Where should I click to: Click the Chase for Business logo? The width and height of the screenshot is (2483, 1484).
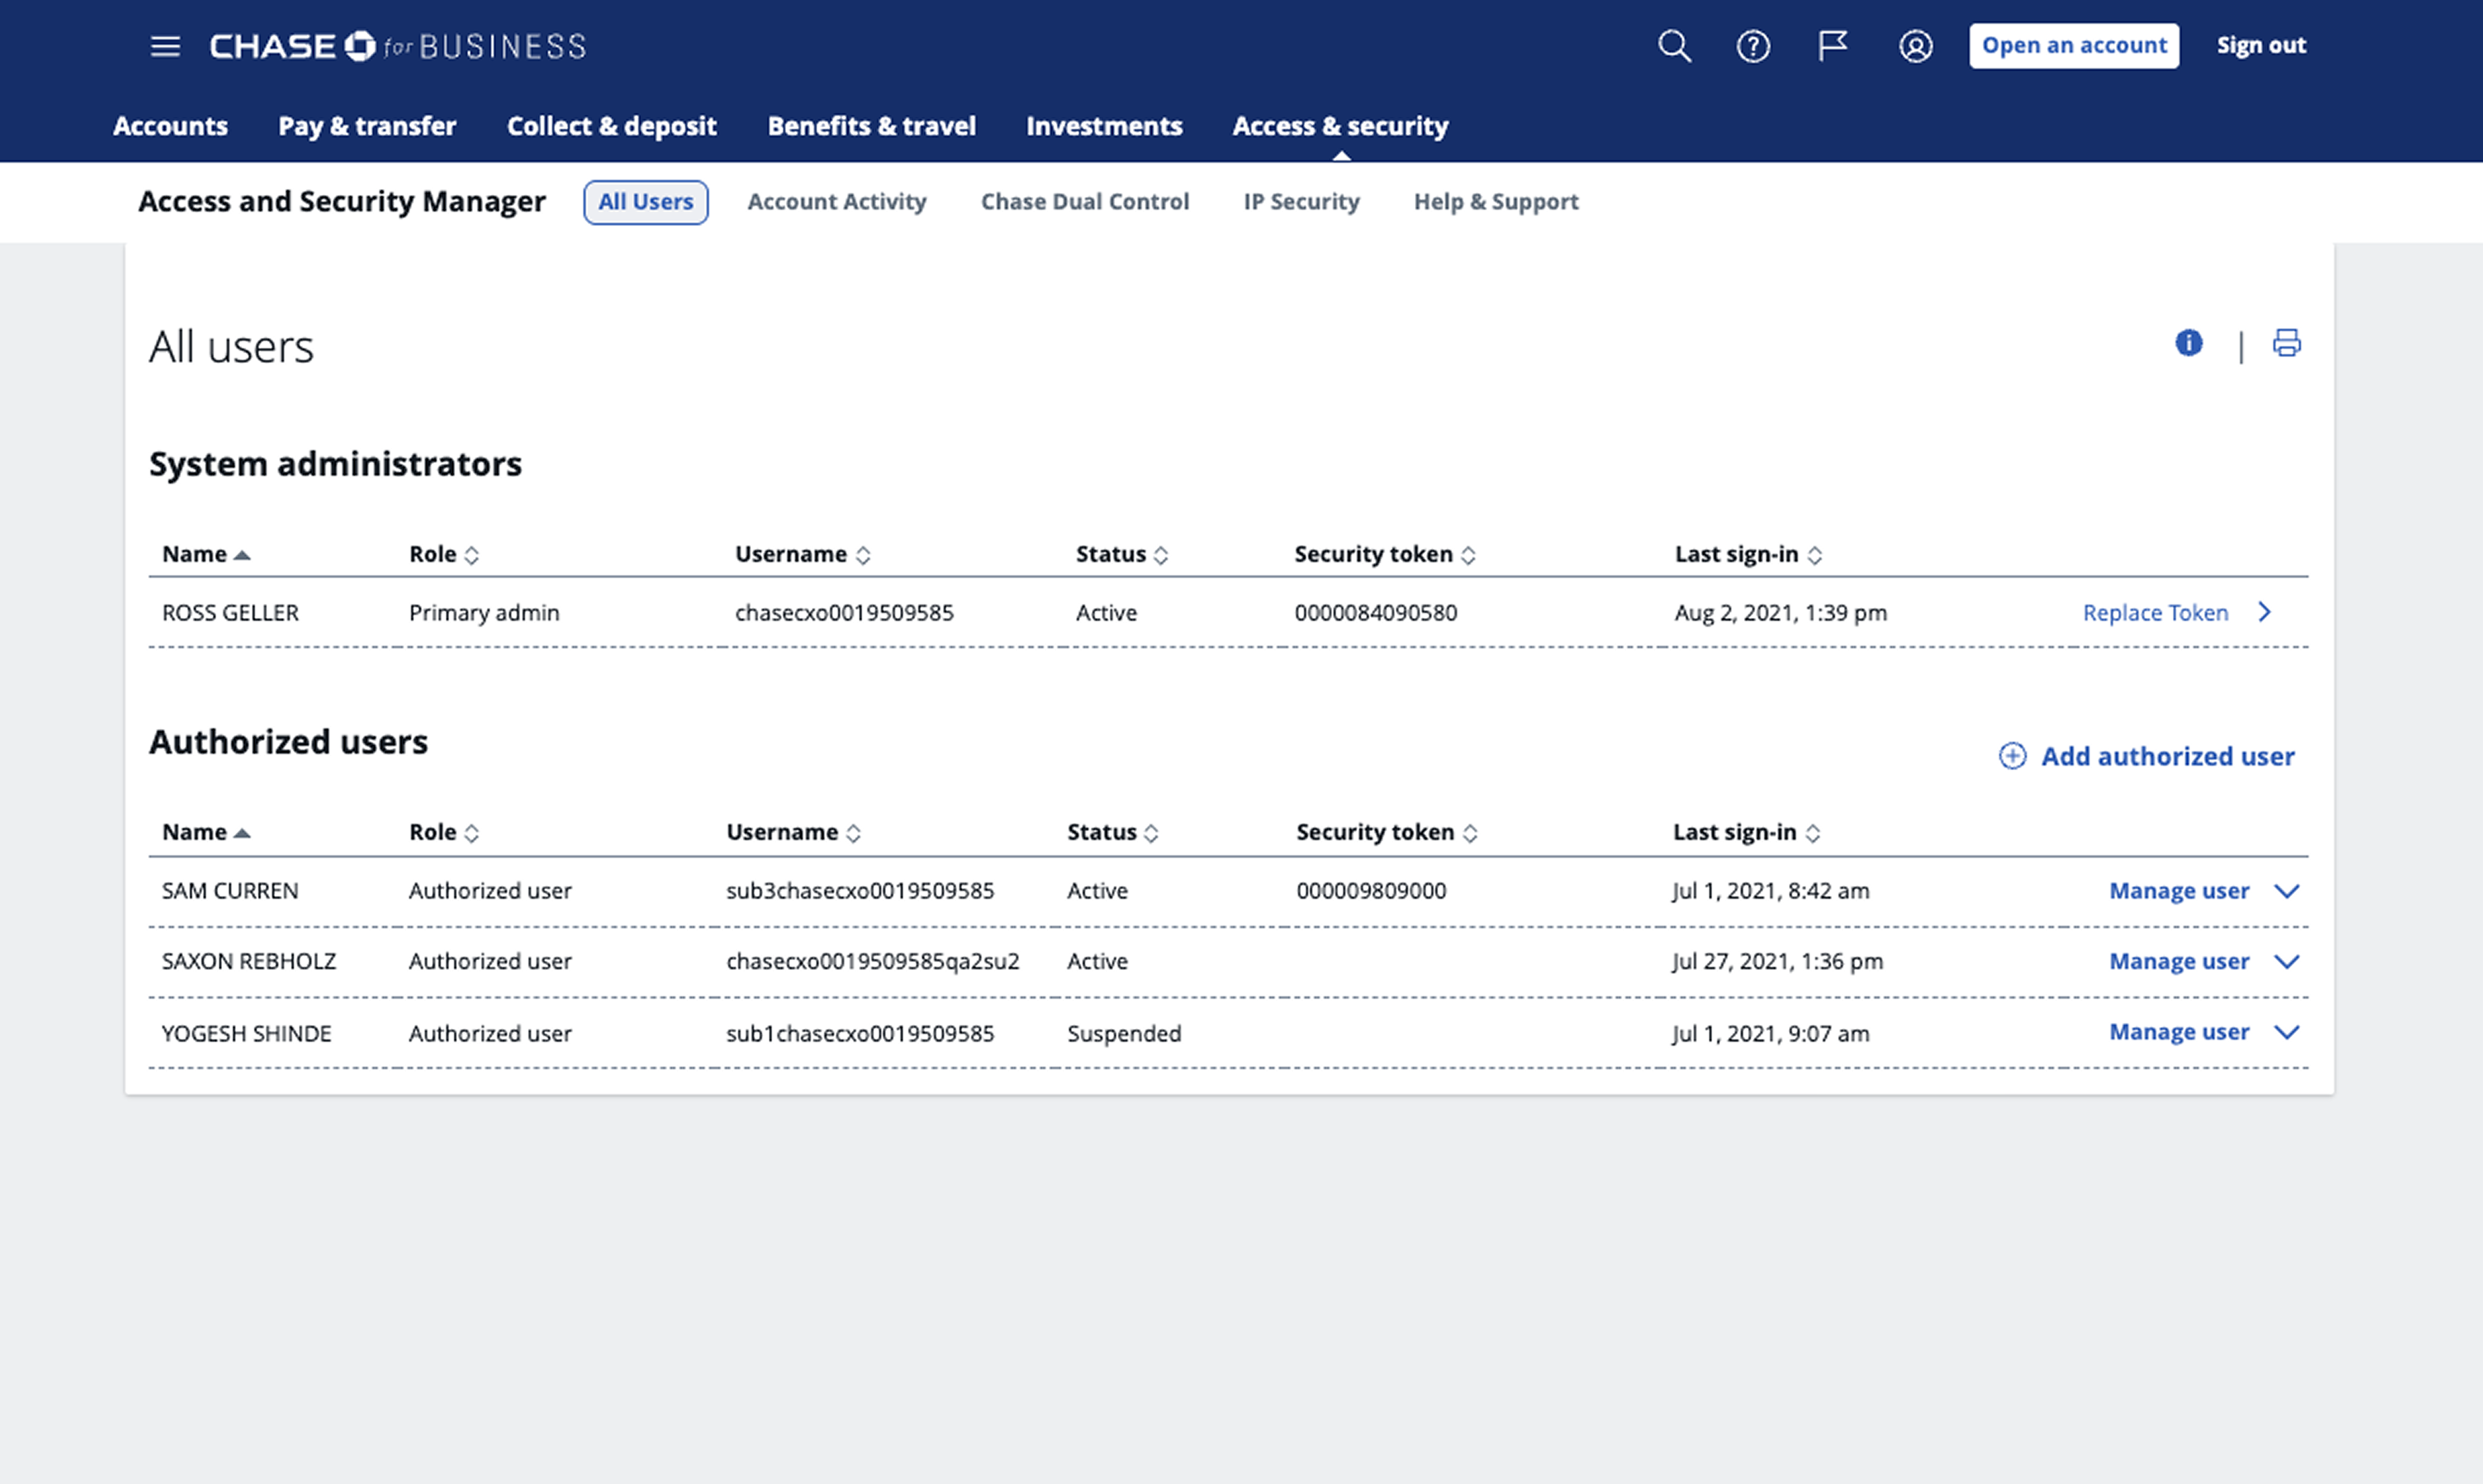click(398, 46)
